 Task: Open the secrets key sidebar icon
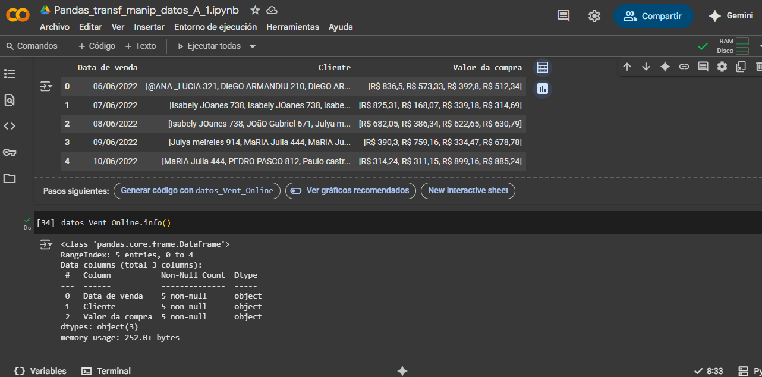[10, 152]
